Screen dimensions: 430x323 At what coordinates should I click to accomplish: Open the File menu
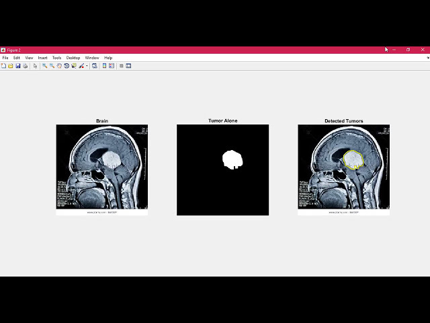pyautogui.click(x=5, y=58)
